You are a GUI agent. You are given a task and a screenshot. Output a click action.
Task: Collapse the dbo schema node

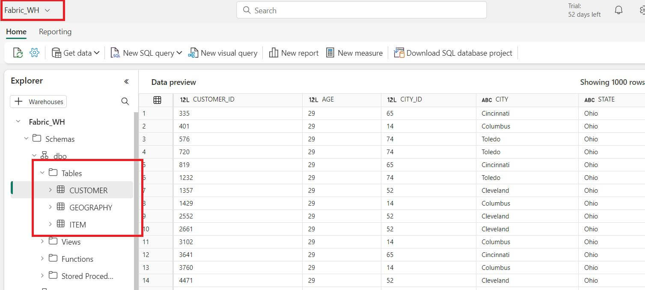pyautogui.click(x=34, y=155)
